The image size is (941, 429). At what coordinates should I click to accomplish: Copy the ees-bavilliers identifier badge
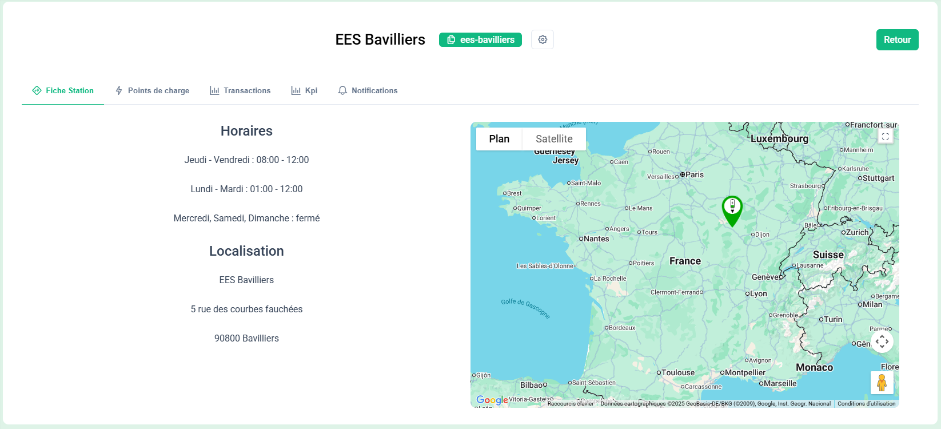(480, 39)
